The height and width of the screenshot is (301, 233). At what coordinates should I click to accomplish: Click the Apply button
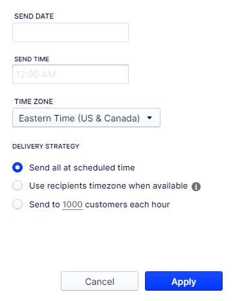(x=184, y=281)
